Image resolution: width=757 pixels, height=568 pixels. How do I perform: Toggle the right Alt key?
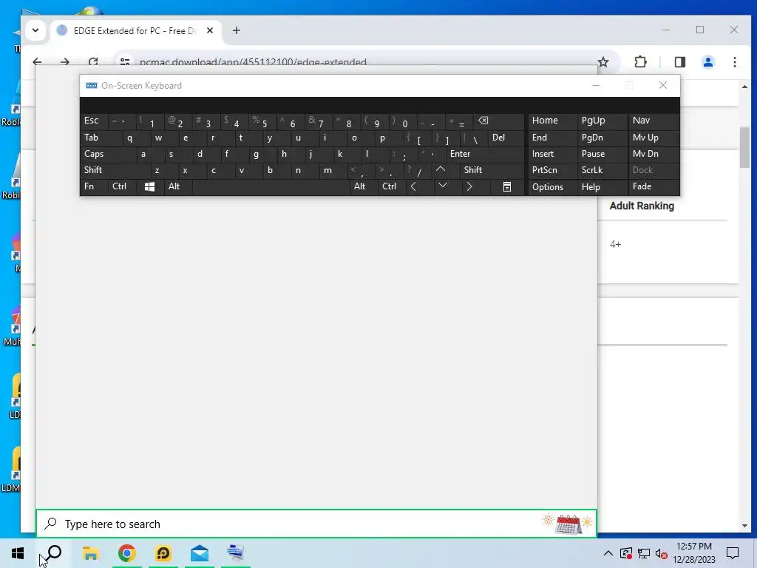pyautogui.click(x=363, y=186)
